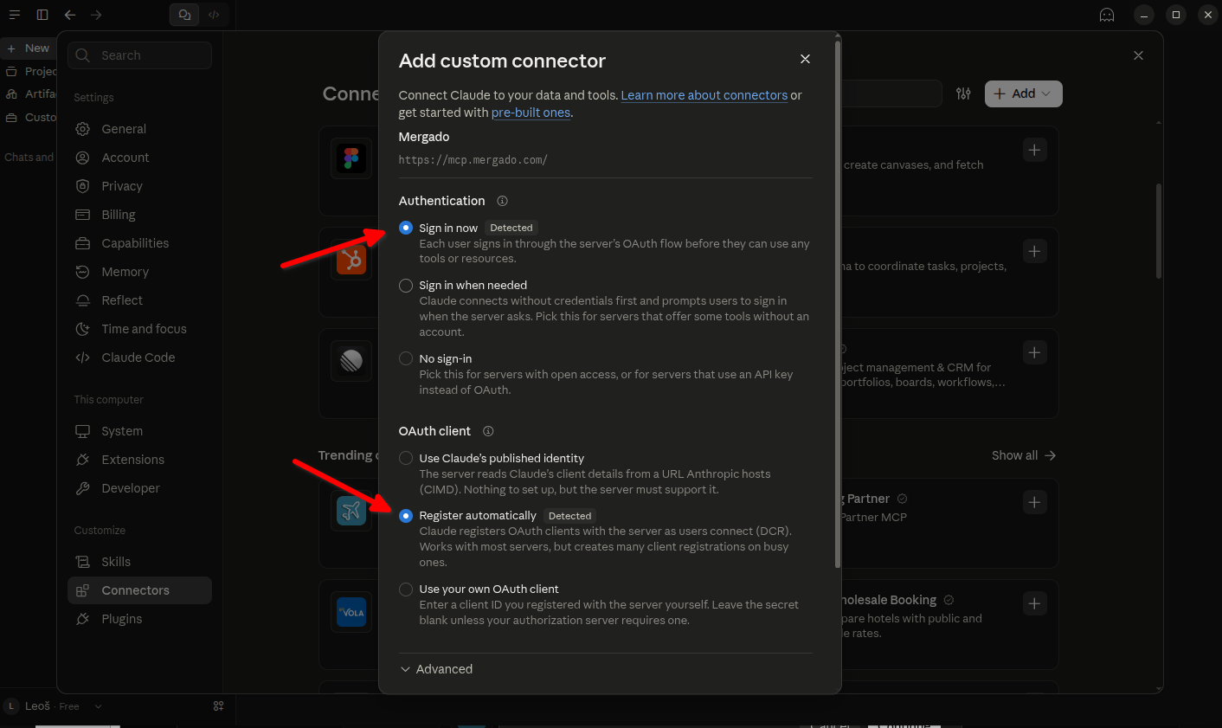Open Learn more about connectors link
1222x728 pixels.
(x=704, y=95)
